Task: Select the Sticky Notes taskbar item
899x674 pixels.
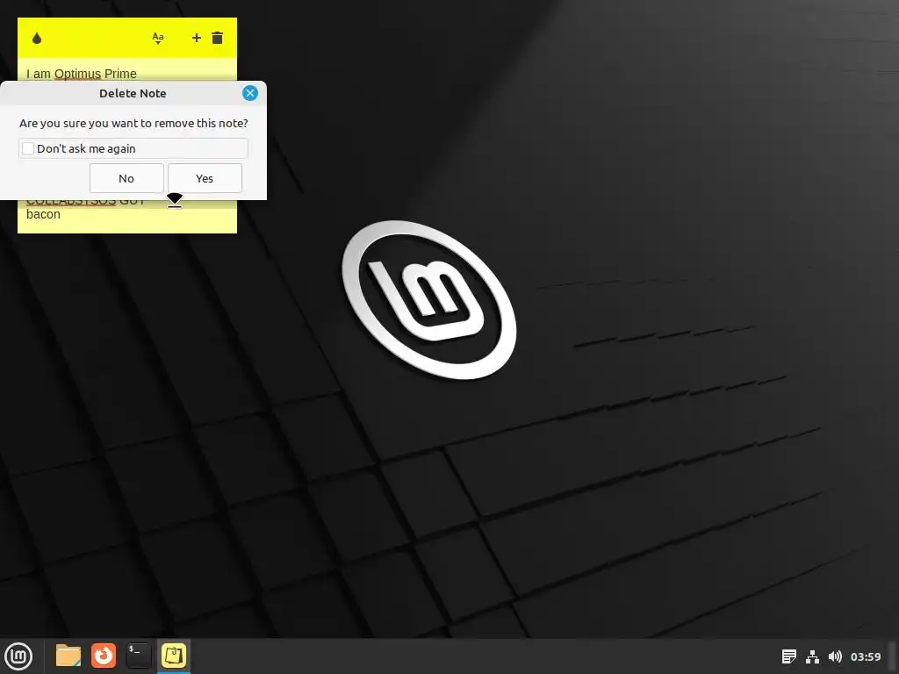Action: click(174, 656)
